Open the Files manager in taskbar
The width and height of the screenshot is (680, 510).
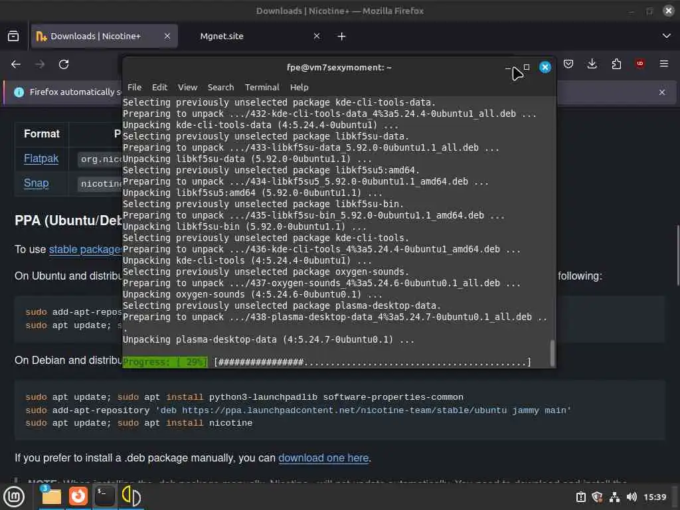pos(51,496)
